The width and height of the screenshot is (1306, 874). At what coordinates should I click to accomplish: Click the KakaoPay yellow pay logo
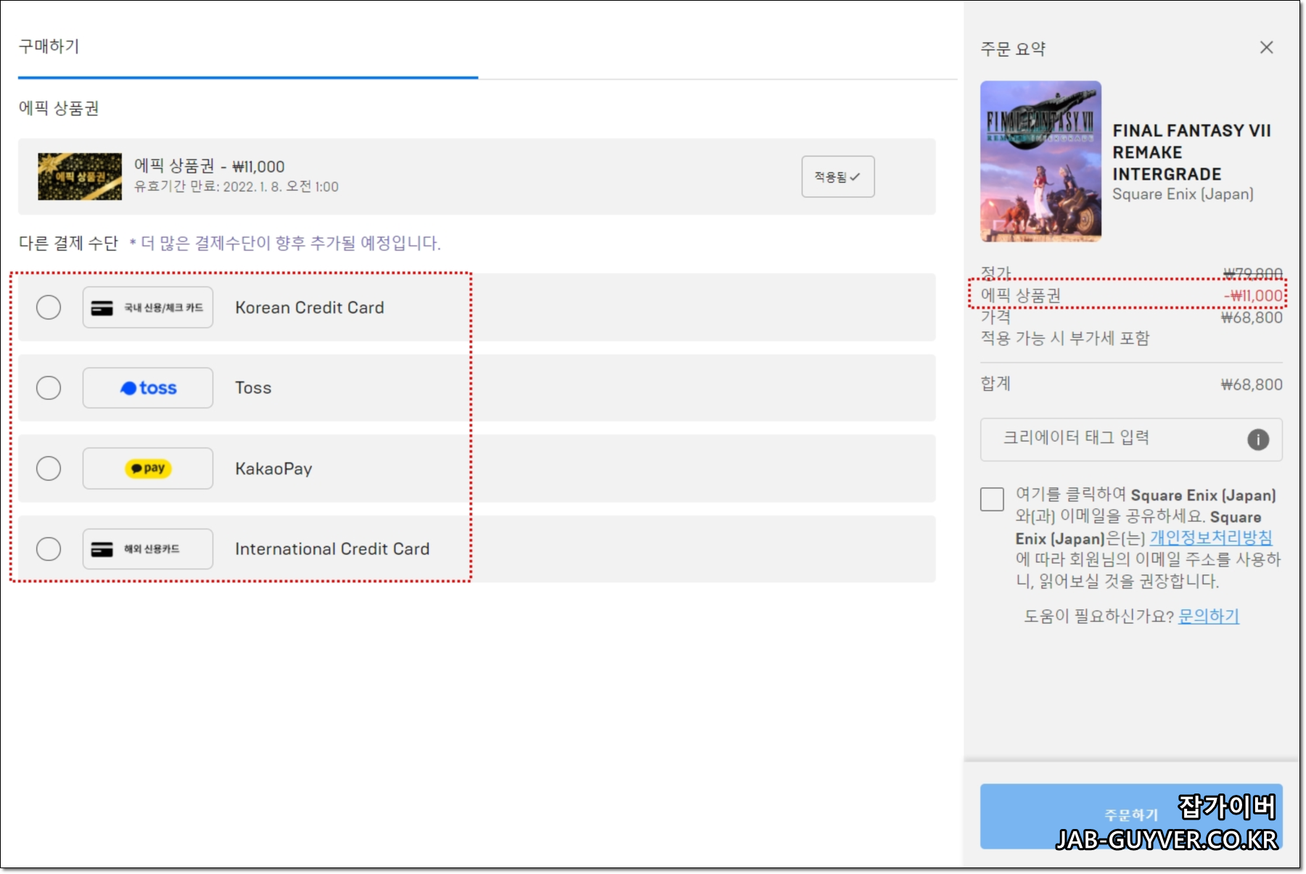coord(148,469)
